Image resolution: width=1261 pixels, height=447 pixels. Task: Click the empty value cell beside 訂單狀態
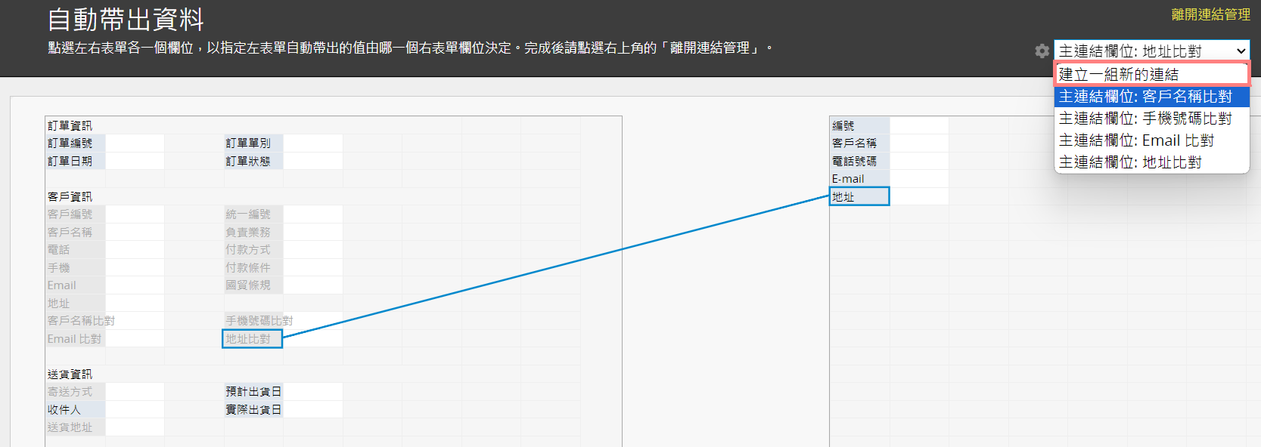point(313,161)
